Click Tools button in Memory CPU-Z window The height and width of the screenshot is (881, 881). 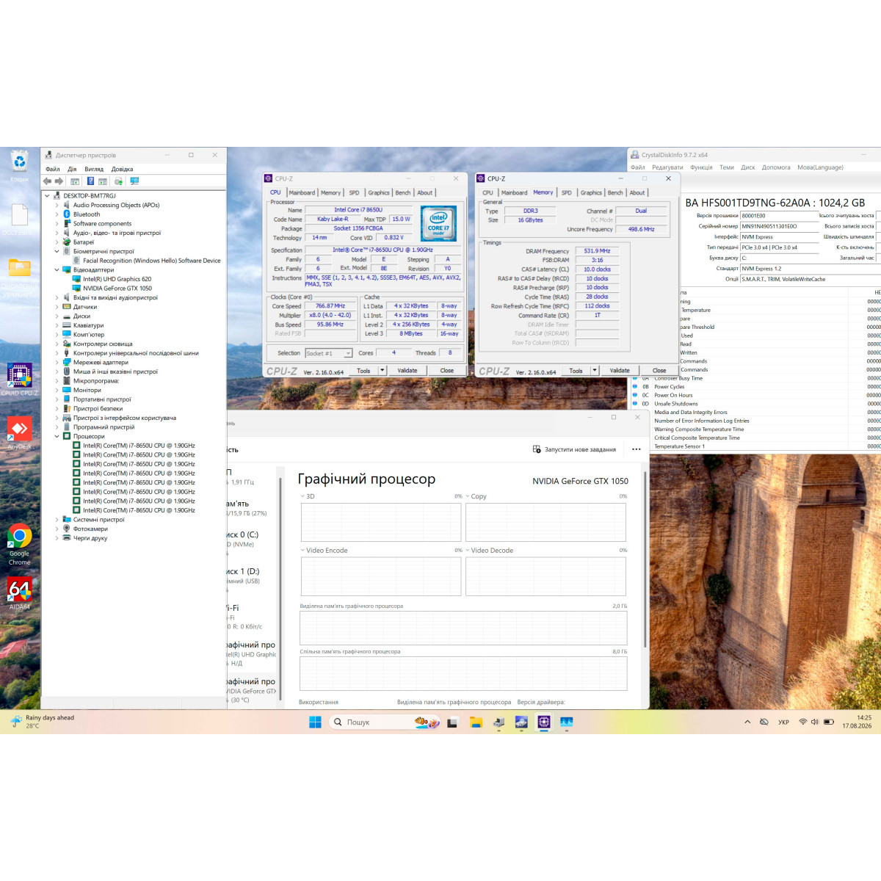(576, 371)
